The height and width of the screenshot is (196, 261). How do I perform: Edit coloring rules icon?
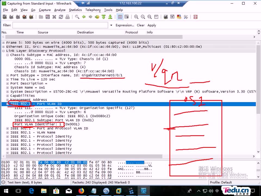179,17
